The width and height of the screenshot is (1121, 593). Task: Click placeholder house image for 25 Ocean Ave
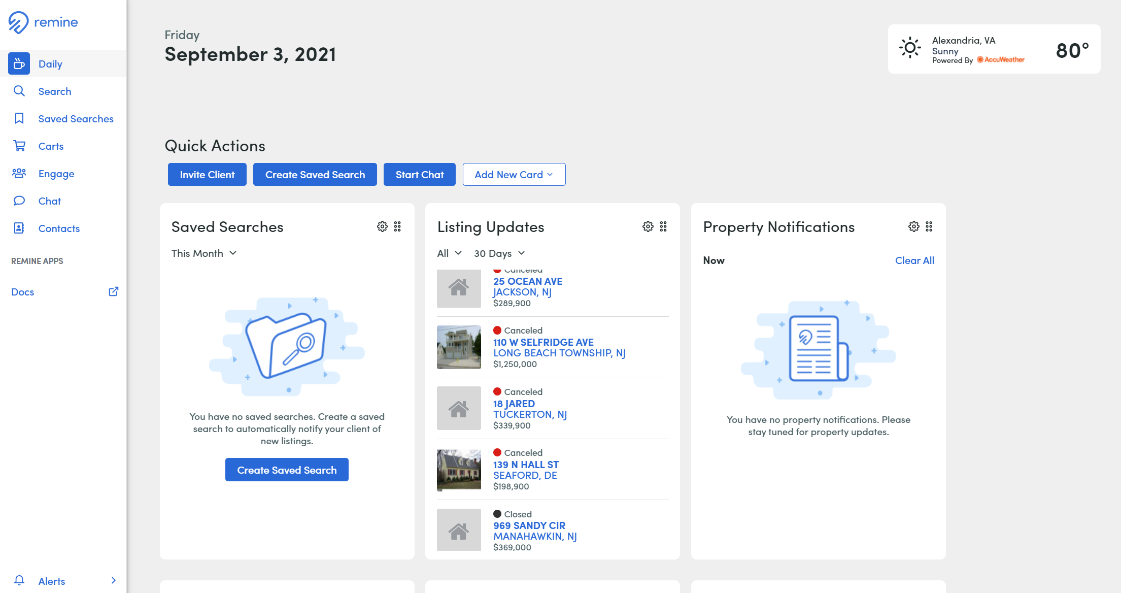(x=459, y=288)
